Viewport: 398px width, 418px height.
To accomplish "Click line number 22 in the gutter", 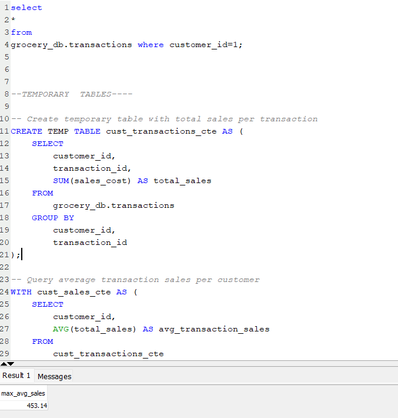I will coord(5,267).
